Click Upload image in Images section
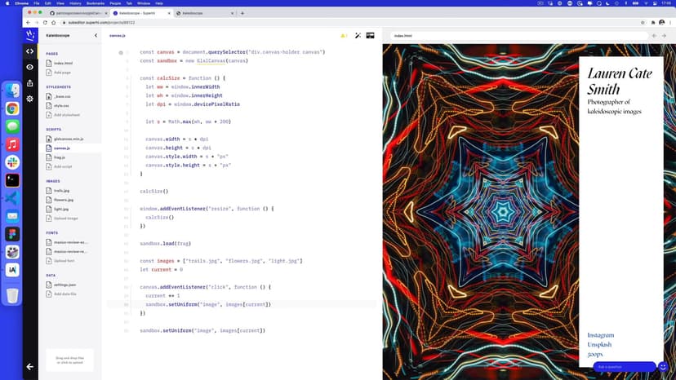Viewport: 676px width, 380px height. (66, 219)
